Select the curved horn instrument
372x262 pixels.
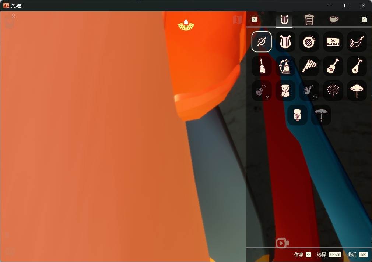click(x=357, y=42)
